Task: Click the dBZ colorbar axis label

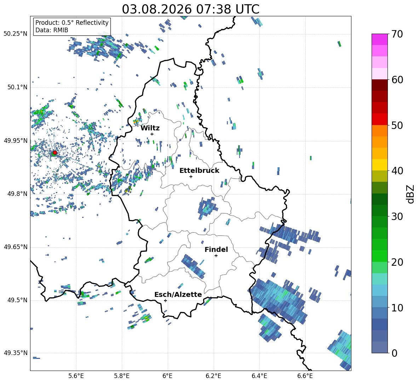Action: click(411, 194)
